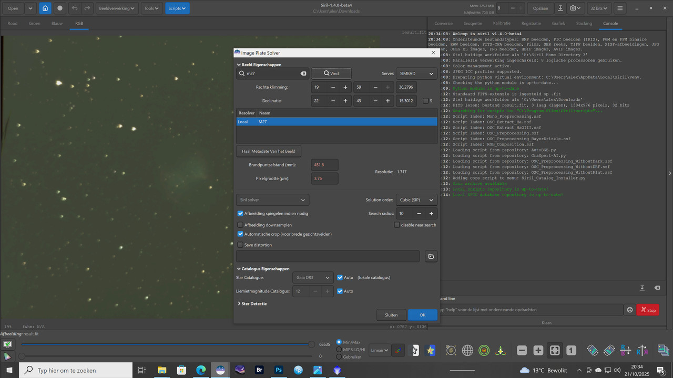
Task: Open the Solution order dropdown
Action: pyautogui.click(x=416, y=199)
